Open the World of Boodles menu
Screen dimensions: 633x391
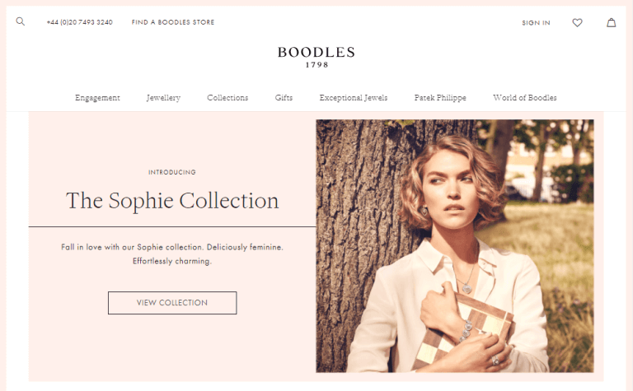coord(524,98)
